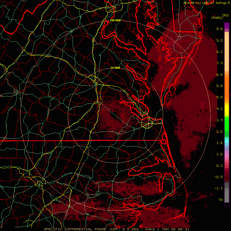Click the 2.6 legend value
The width and height of the screenshot is (231, 231).
[219, 132]
